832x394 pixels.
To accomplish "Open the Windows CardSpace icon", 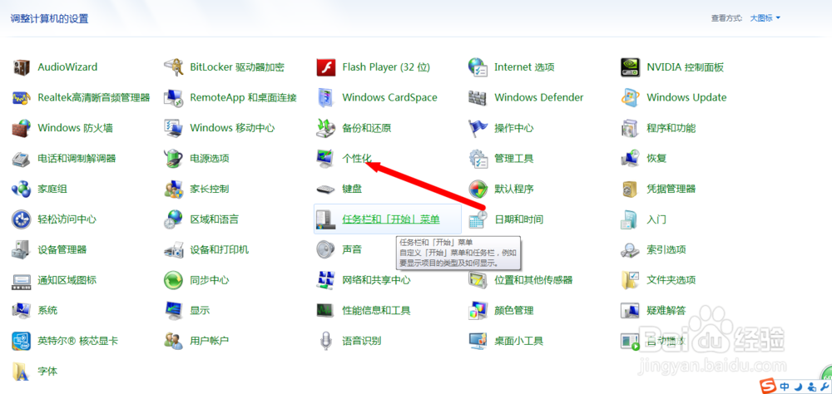I will pyautogui.click(x=326, y=97).
